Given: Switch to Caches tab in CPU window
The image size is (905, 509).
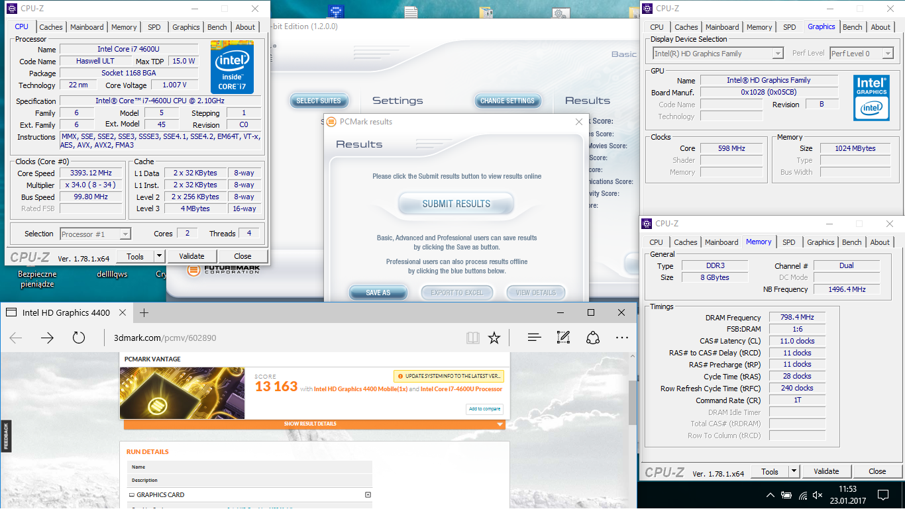Looking at the screenshot, I should tap(51, 27).
